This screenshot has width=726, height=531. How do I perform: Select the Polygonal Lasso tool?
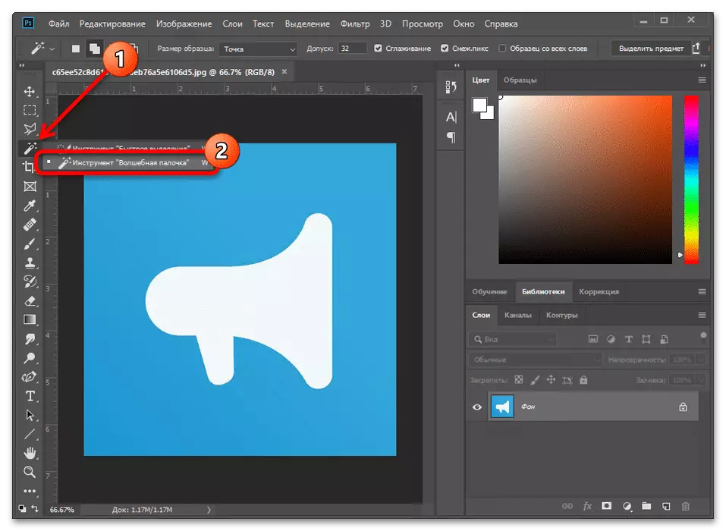point(30,129)
